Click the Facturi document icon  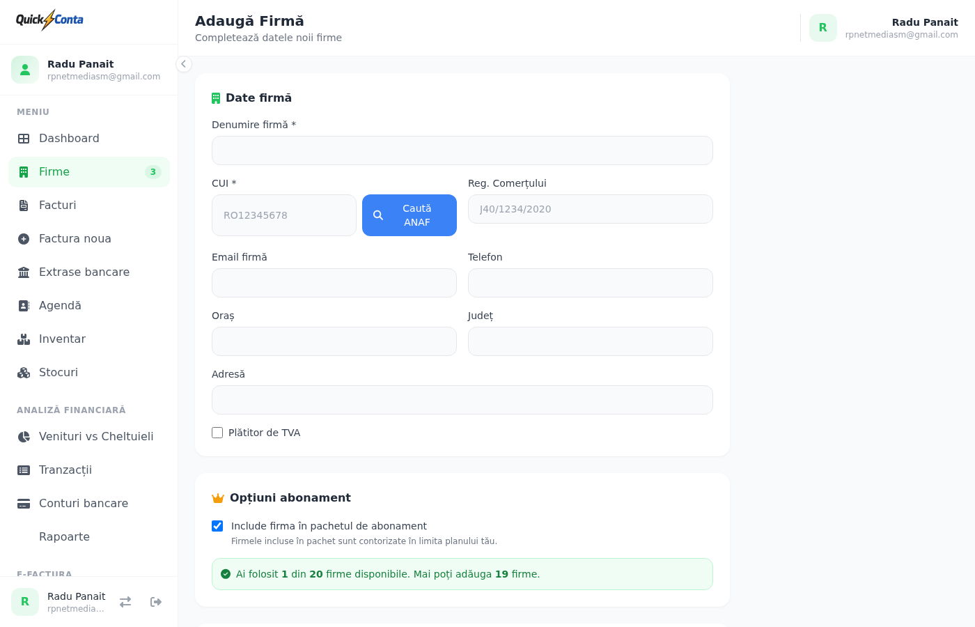[24, 206]
